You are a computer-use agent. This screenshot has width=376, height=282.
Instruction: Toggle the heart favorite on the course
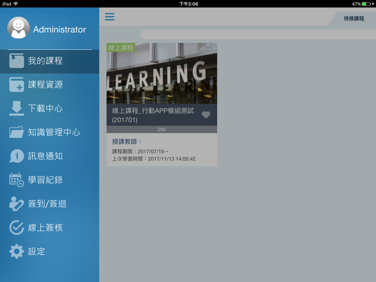(206, 115)
